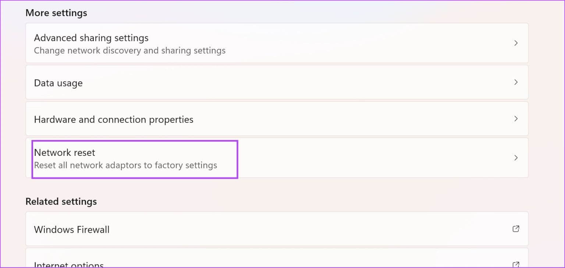The image size is (565, 268).
Task: Expand the Advanced sharing settings chevron arrow
Action: point(516,43)
